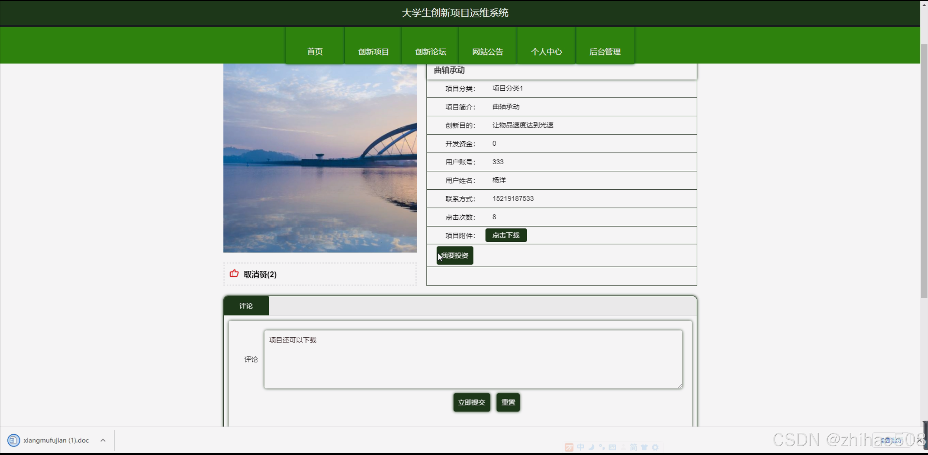Screen dimensions: 928x455
Task: Click the IME punctuation mode icon
Action: [602, 447]
